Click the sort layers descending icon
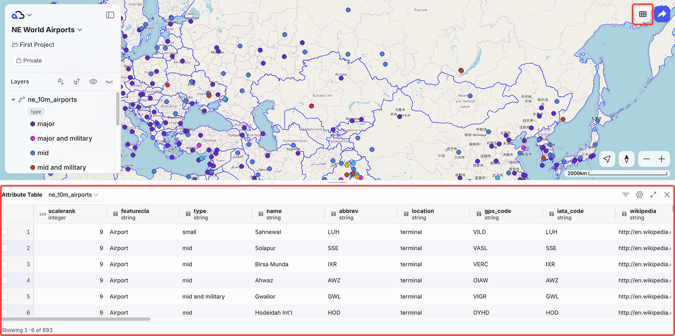Viewport: 675px width, 336px height. point(61,81)
